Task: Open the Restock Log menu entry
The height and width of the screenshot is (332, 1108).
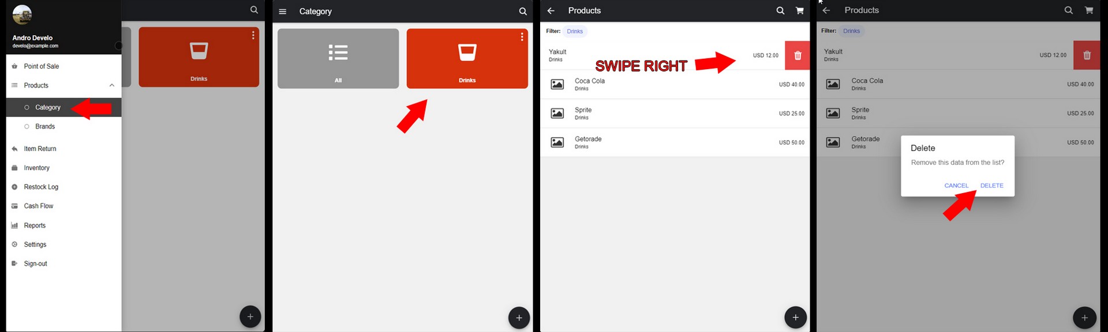Action: coord(41,187)
